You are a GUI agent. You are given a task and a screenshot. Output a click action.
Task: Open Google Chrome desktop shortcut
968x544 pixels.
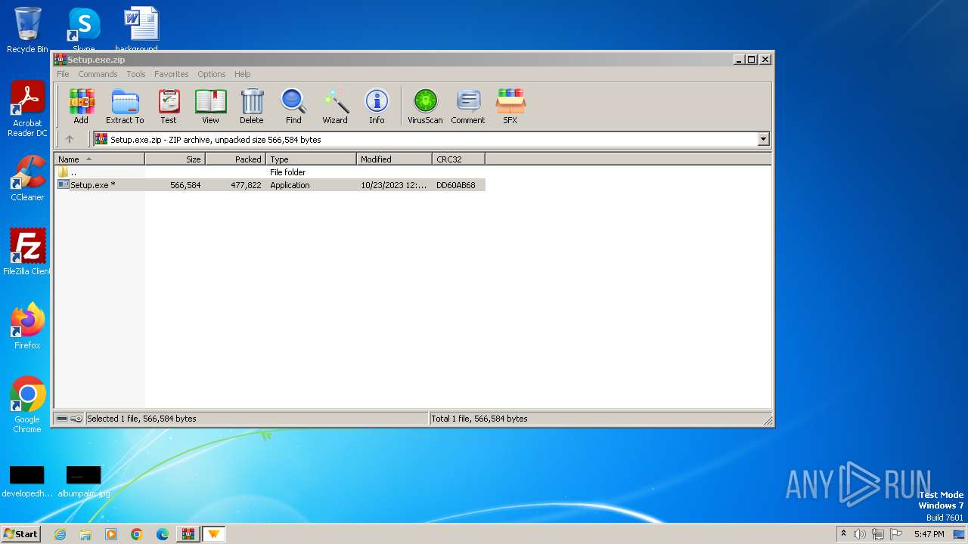coord(27,404)
